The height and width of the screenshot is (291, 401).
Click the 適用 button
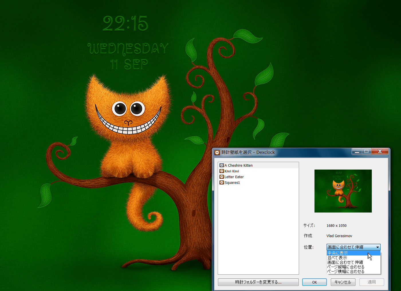372,282
